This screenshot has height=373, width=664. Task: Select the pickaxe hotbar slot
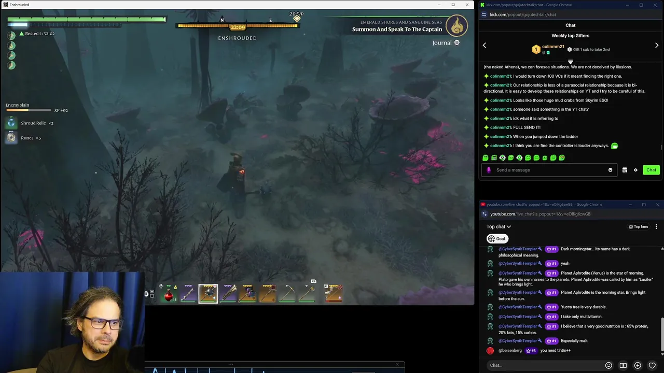coord(287,294)
